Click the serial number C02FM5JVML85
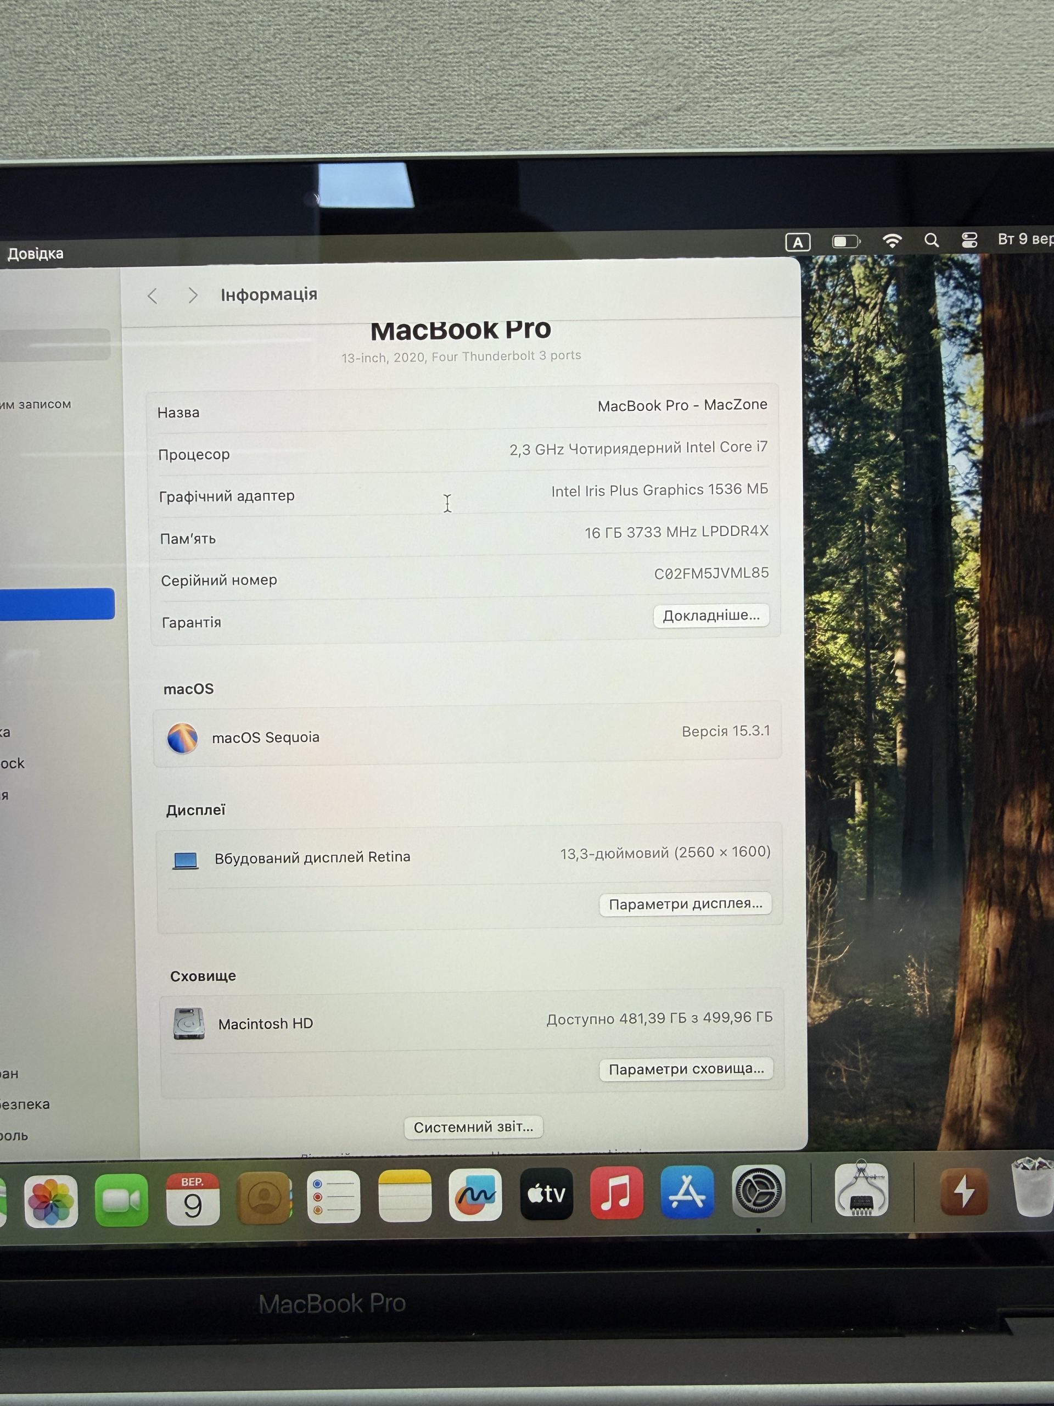This screenshot has height=1406, width=1054. [711, 573]
